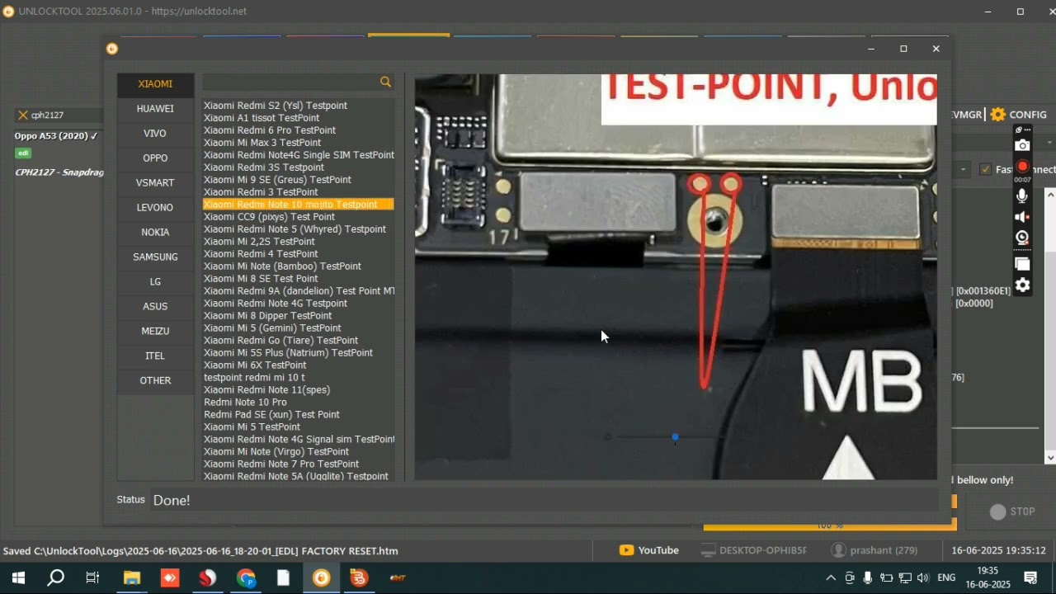Select Xiaomi Redmi Go (Tiare) TestPoint
The image size is (1056, 594).
[280, 341]
